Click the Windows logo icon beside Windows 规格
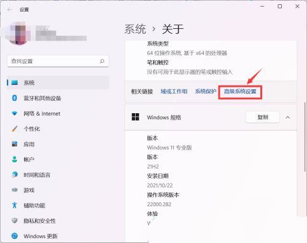The height and width of the screenshot is (243, 307). [x=135, y=117]
